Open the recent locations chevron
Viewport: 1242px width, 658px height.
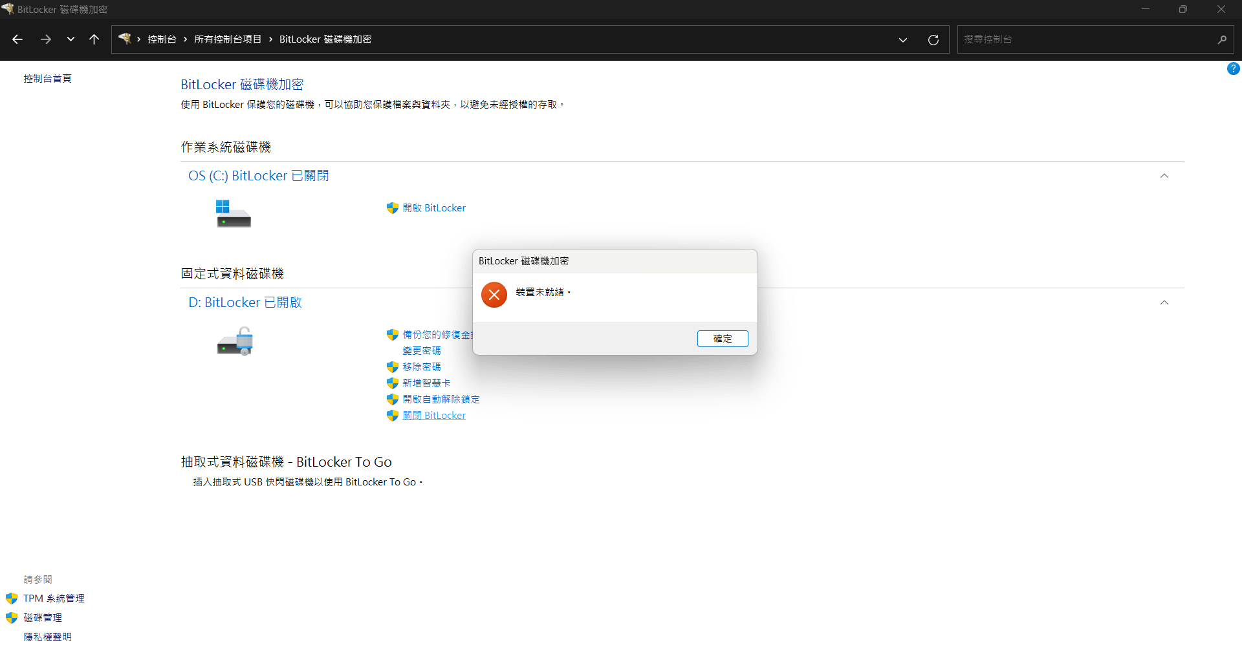click(71, 39)
